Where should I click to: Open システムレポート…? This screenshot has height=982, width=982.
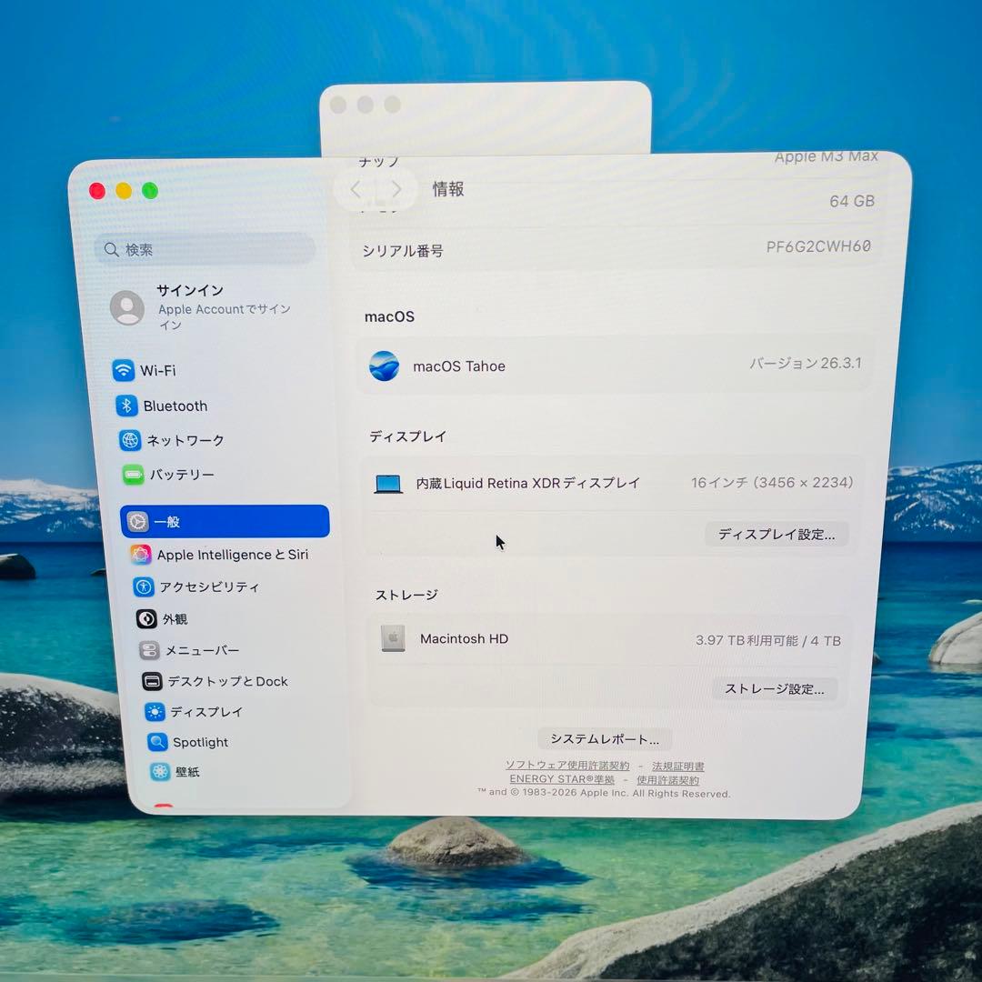click(604, 738)
